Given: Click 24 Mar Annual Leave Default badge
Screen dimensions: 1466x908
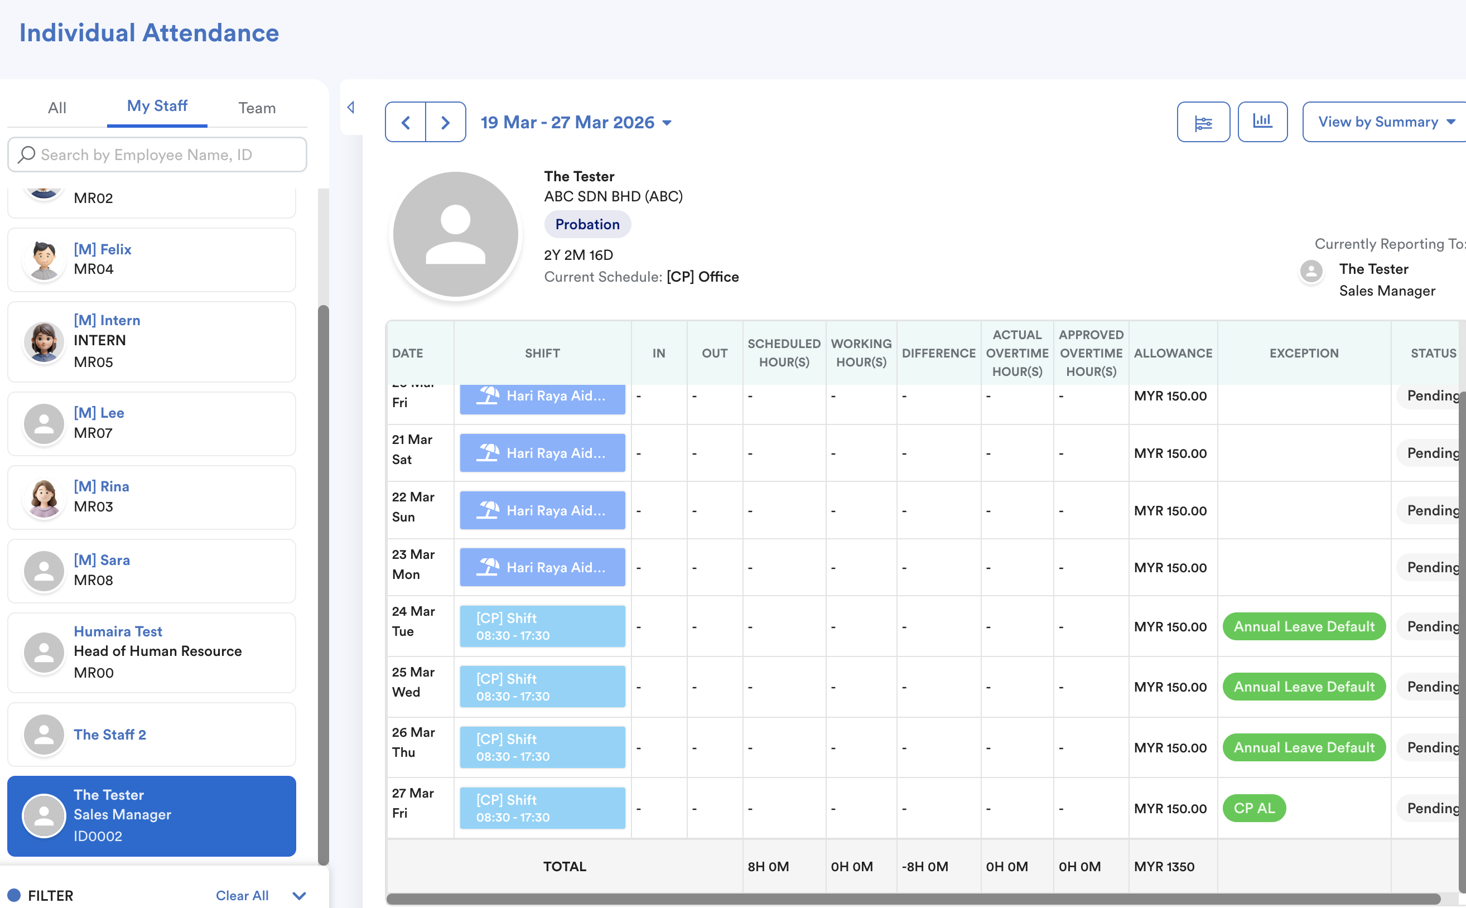Looking at the screenshot, I should pos(1303,626).
